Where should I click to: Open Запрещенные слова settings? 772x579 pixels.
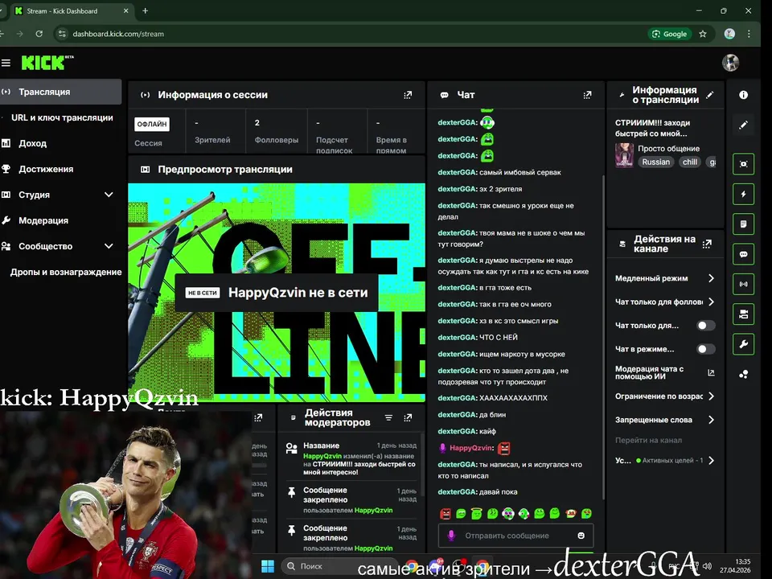point(665,420)
